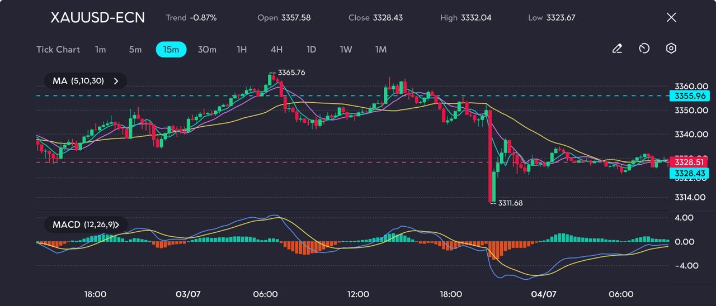This screenshot has width=716, height=306.
Task: Open chart settings hexagon icon
Action: (671, 49)
